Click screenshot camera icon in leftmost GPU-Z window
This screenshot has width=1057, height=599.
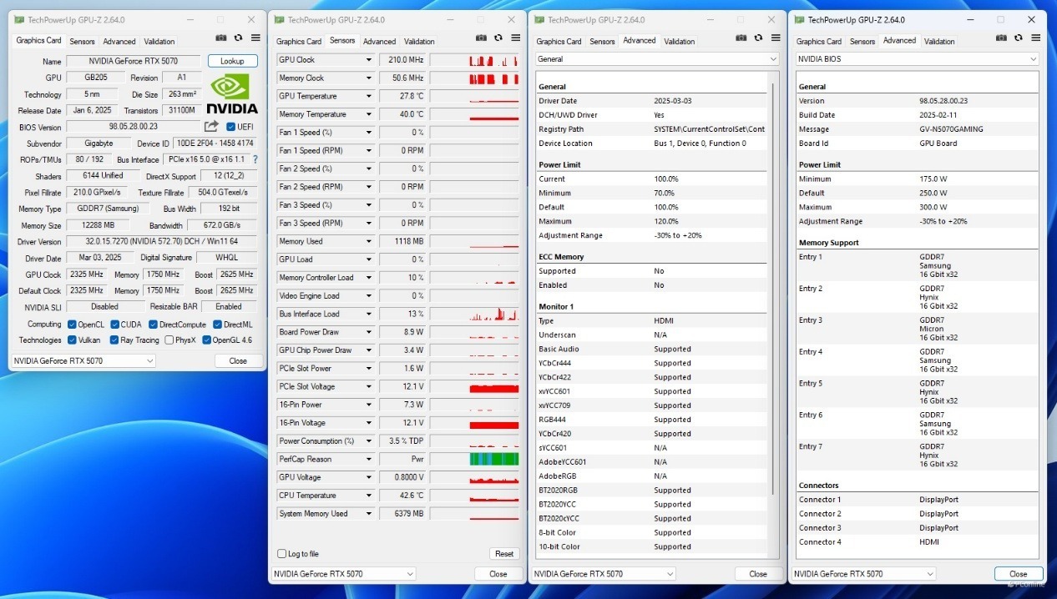click(221, 38)
